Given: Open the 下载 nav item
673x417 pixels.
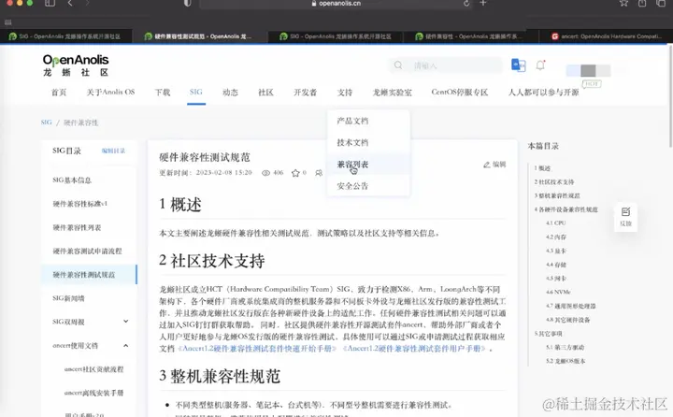Looking at the screenshot, I should (x=163, y=93).
